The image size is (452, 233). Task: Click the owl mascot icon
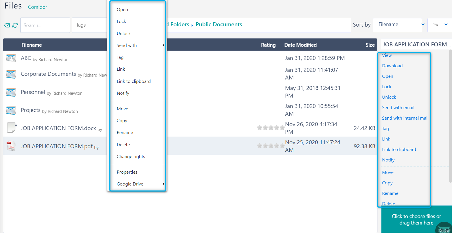(x=443, y=228)
